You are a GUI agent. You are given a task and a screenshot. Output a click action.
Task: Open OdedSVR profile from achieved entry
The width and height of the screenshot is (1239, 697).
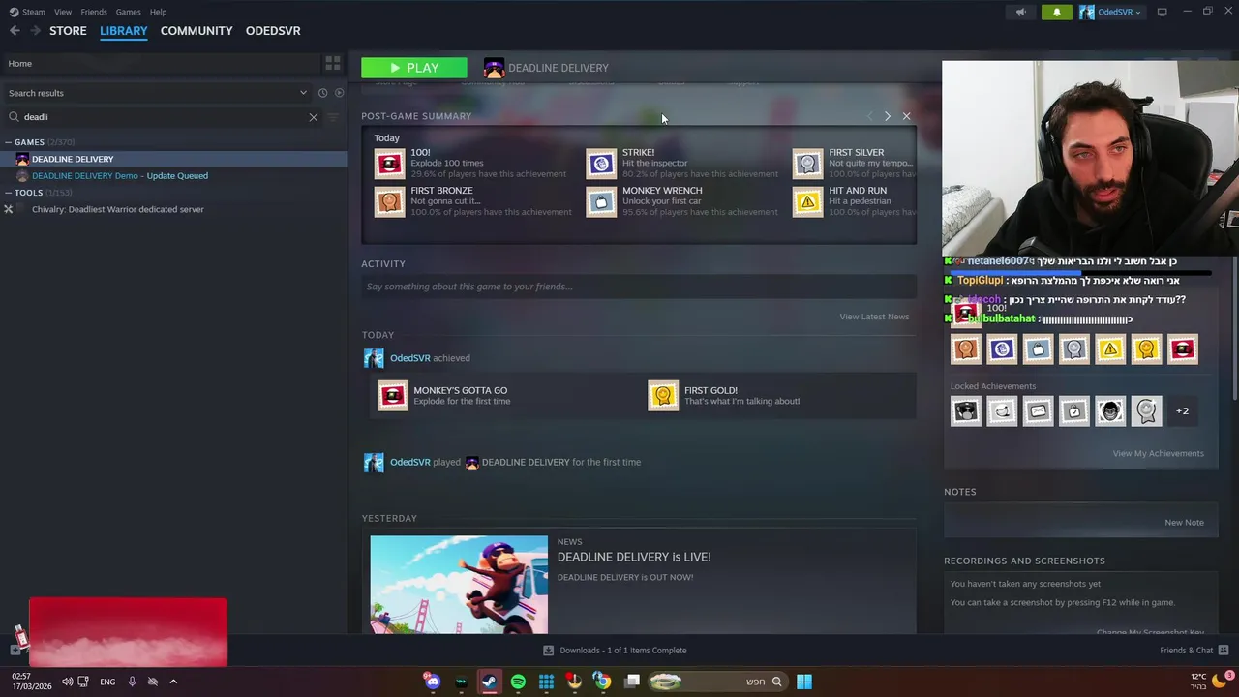point(409,358)
